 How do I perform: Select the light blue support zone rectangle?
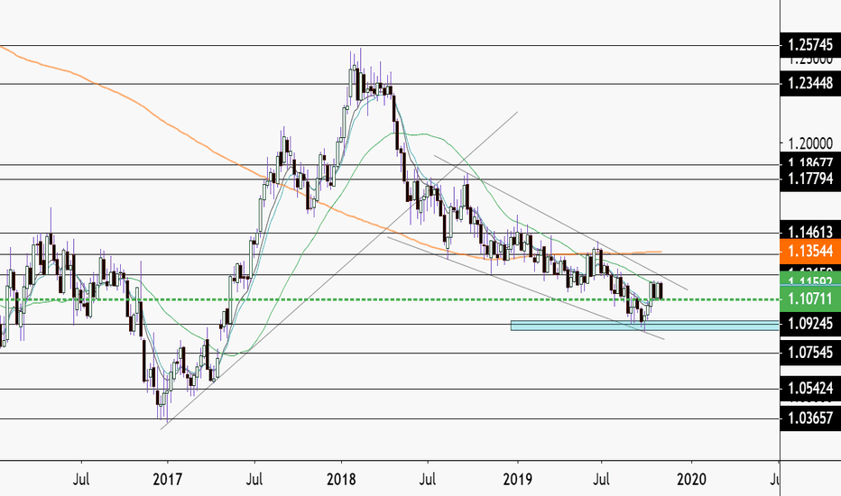[x=644, y=326]
